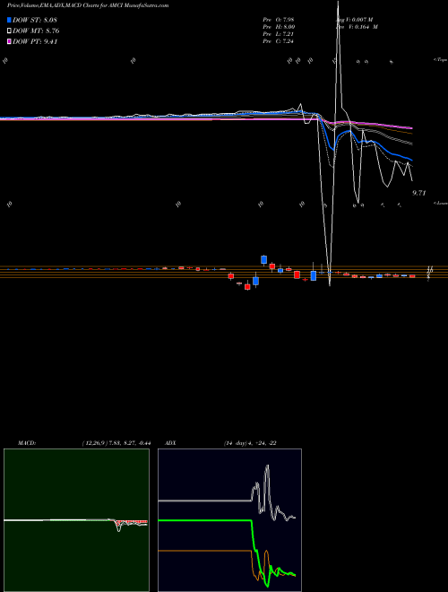448x592 pixels.
Task: Click inside the dark blue ADX chart panel
Action: tap(229, 520)
